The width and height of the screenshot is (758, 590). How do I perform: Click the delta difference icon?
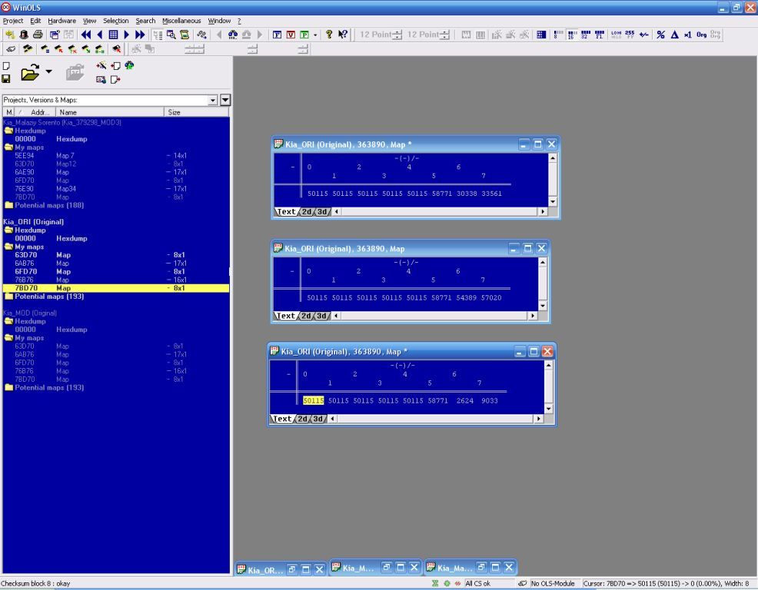point(674,35)
